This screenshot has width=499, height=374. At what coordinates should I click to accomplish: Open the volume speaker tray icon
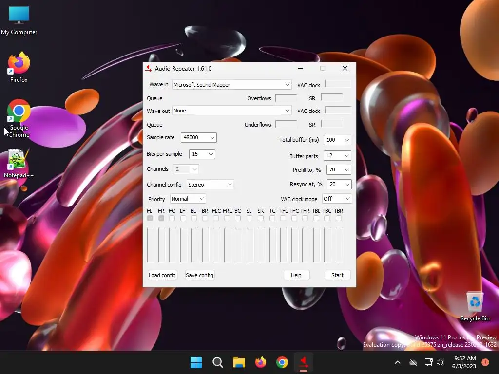(440, 362)
